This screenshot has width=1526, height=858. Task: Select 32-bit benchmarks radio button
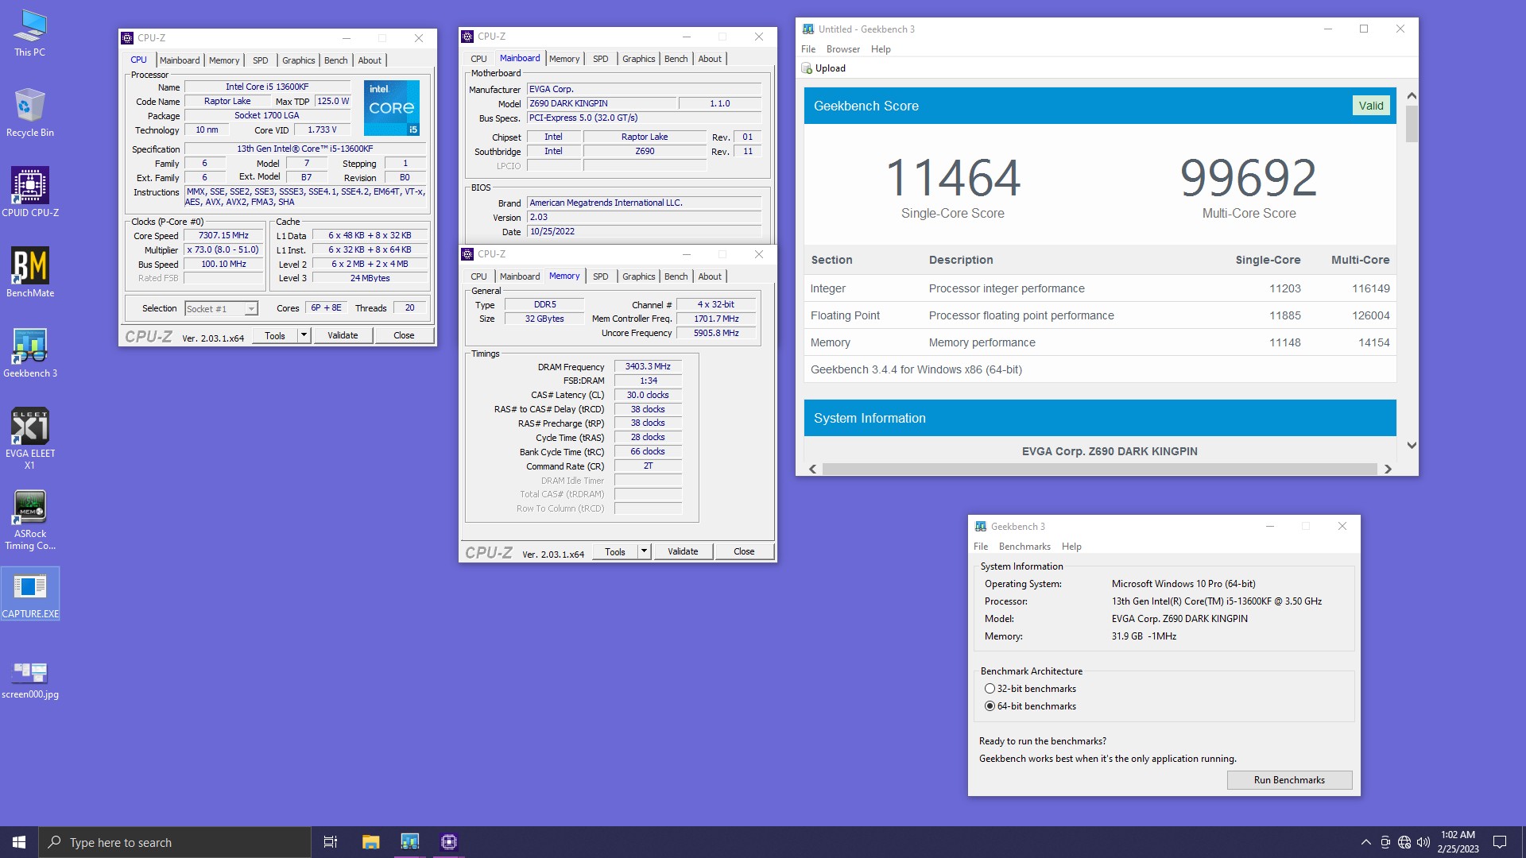coord(990,689)
